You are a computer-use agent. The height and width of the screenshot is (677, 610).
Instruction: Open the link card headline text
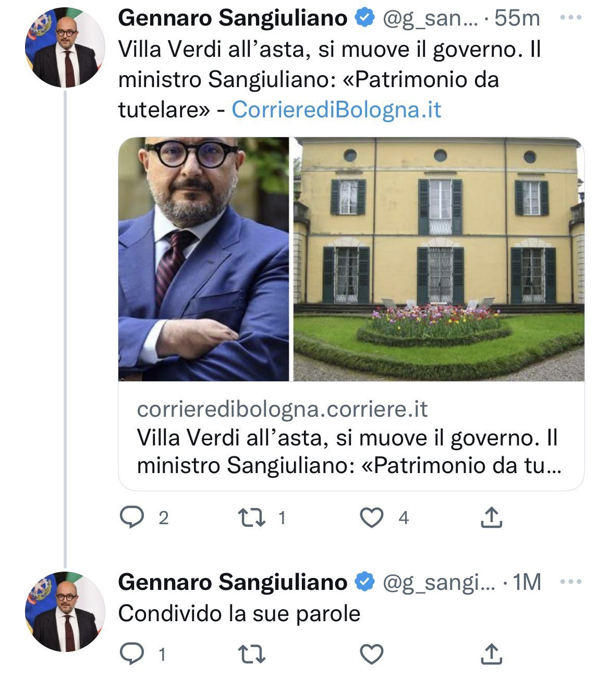pos(348,451)
